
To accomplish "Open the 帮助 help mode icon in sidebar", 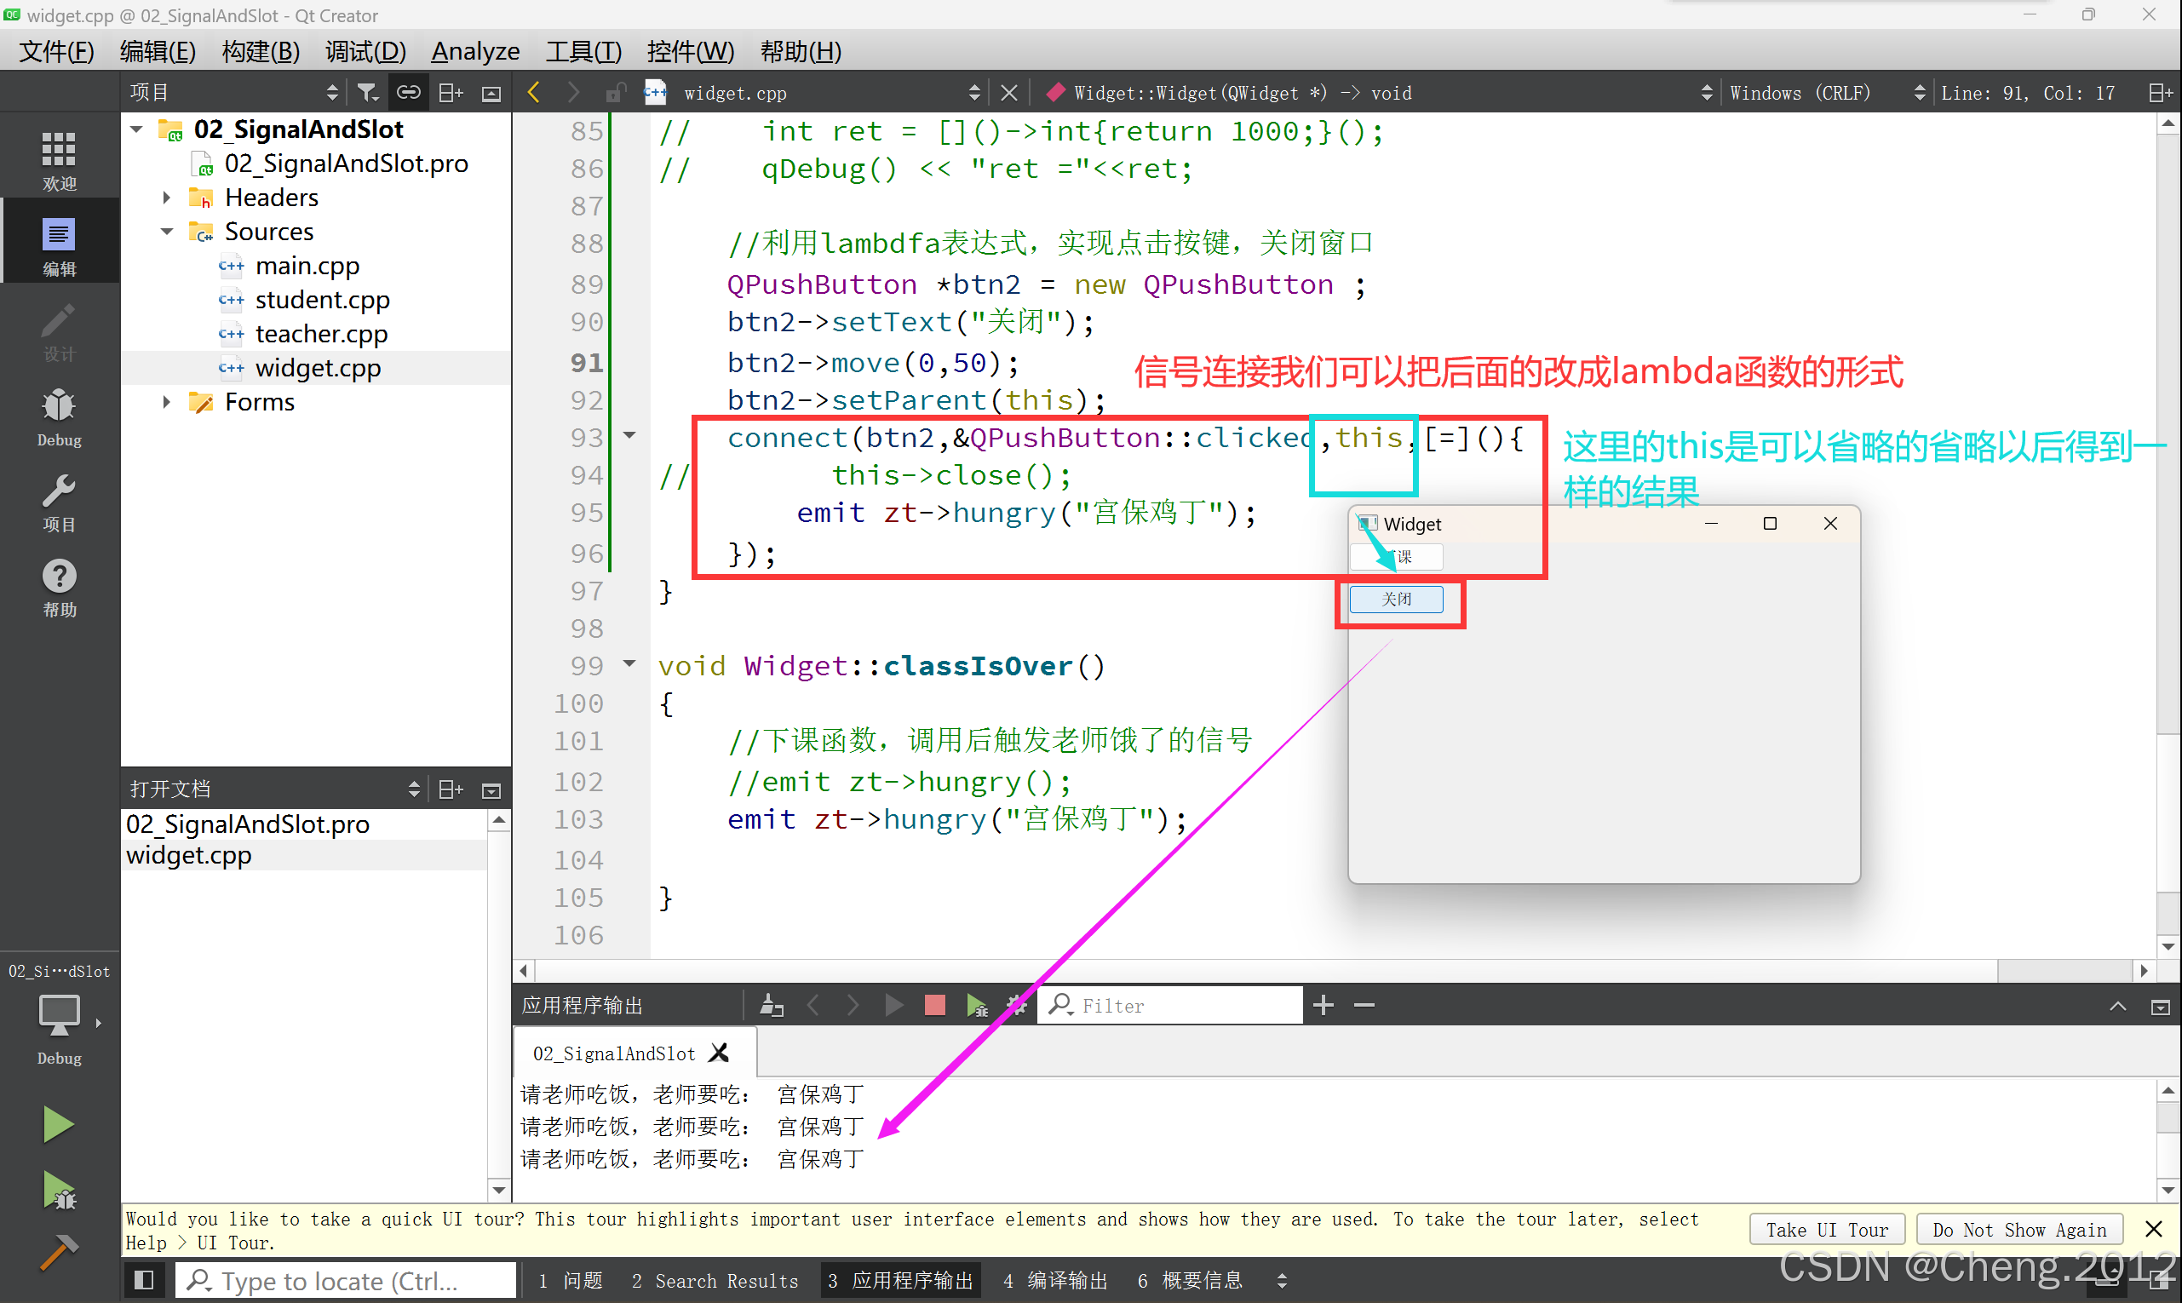I will click(58, 587).
